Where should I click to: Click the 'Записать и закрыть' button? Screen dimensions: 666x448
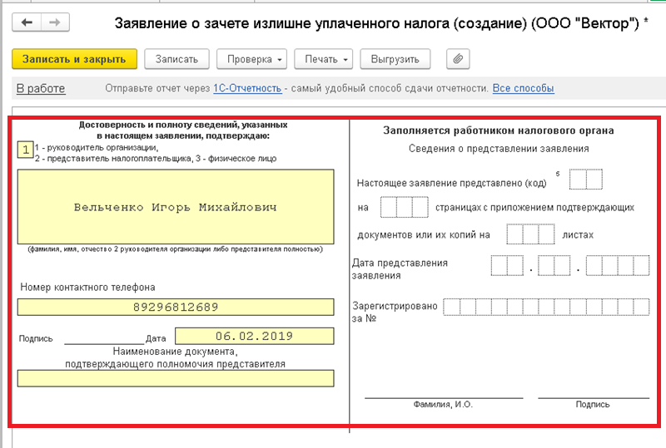pos(74,59)
